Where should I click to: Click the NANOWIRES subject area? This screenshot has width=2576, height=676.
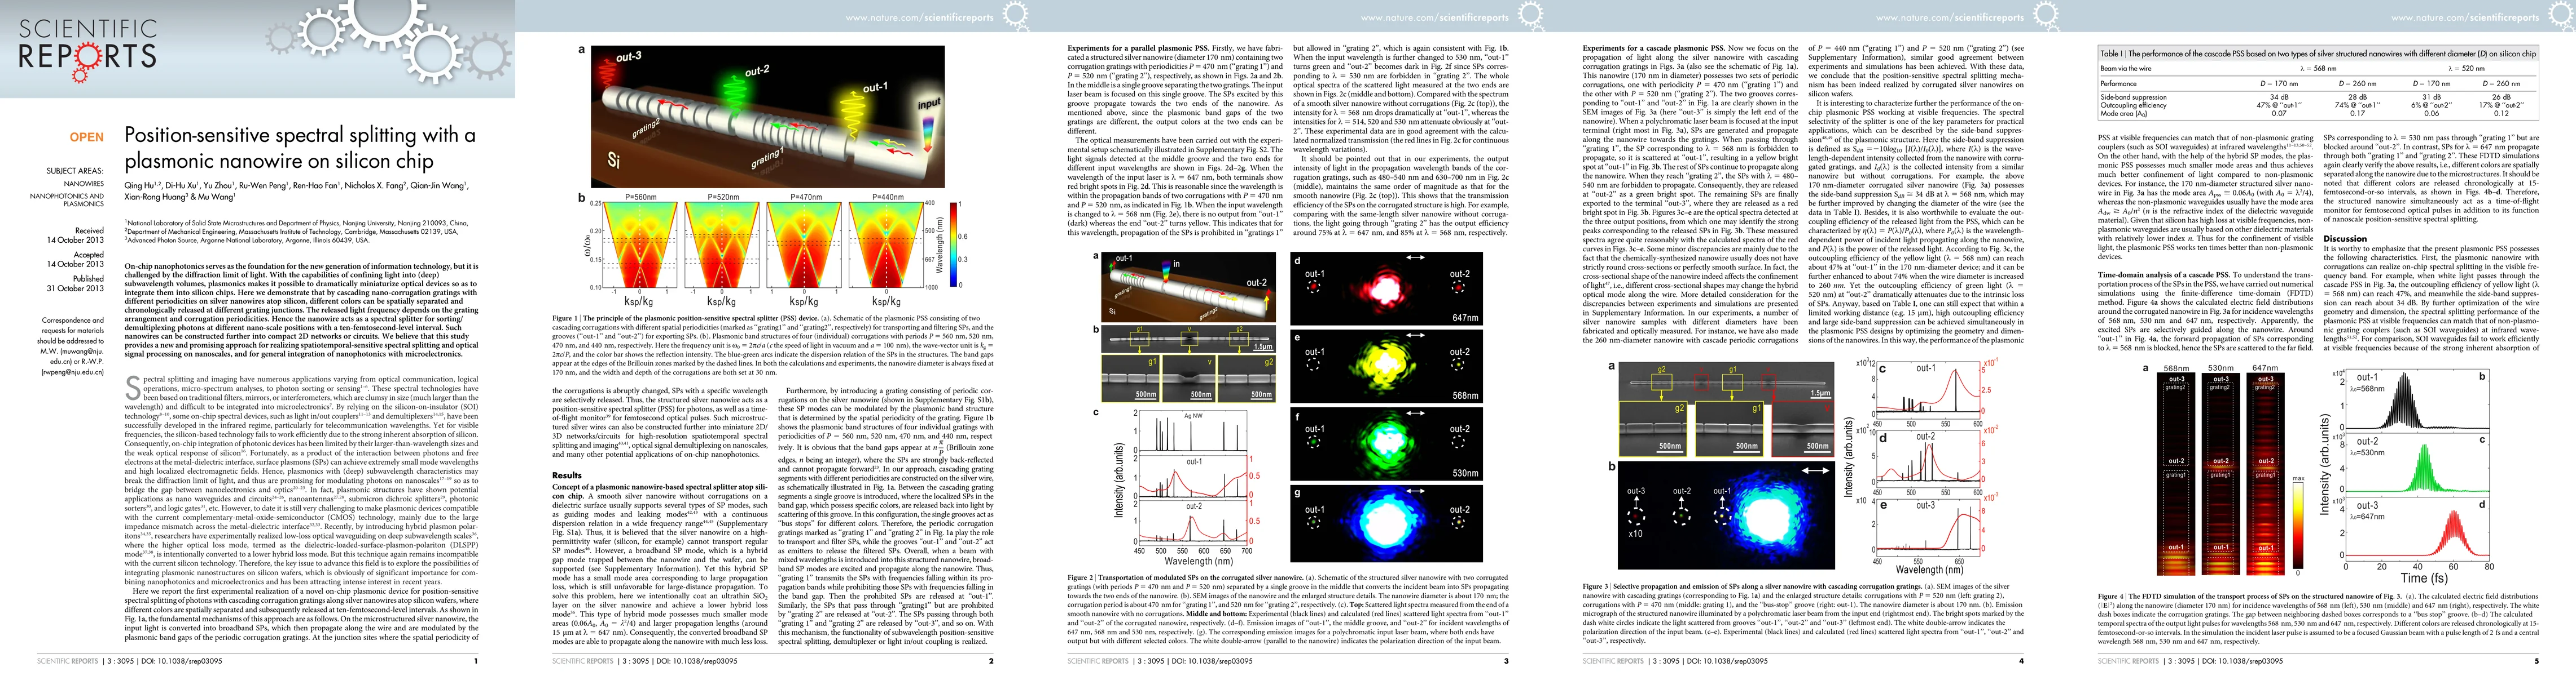(84, 184)
